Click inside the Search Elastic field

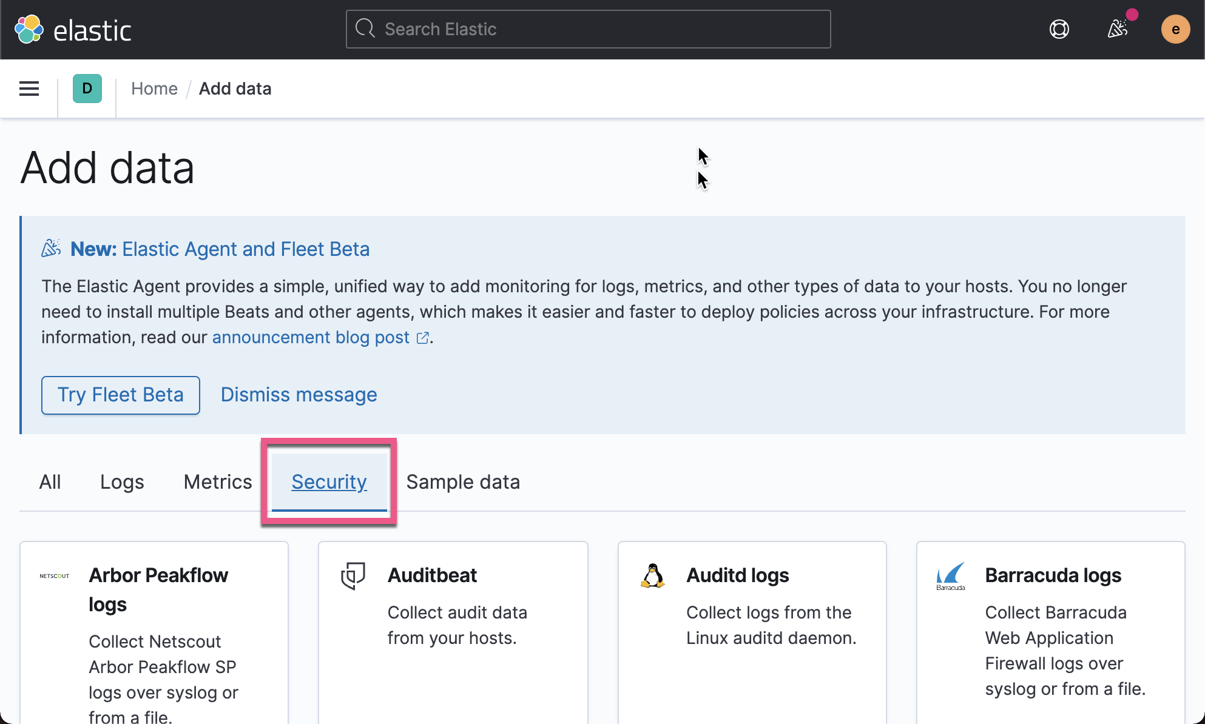coord(587,28)
